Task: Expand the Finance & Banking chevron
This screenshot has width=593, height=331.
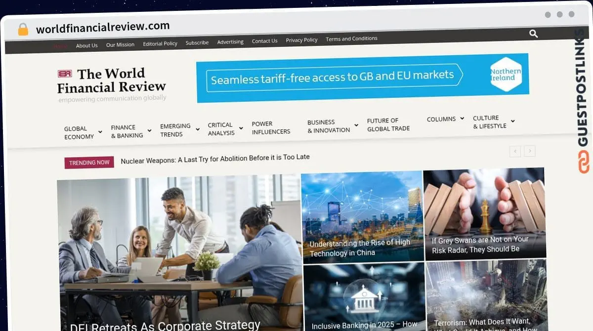Action: (150, 131)
